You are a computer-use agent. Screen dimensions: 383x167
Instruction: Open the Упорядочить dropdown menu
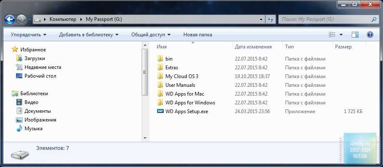(28, 35)
